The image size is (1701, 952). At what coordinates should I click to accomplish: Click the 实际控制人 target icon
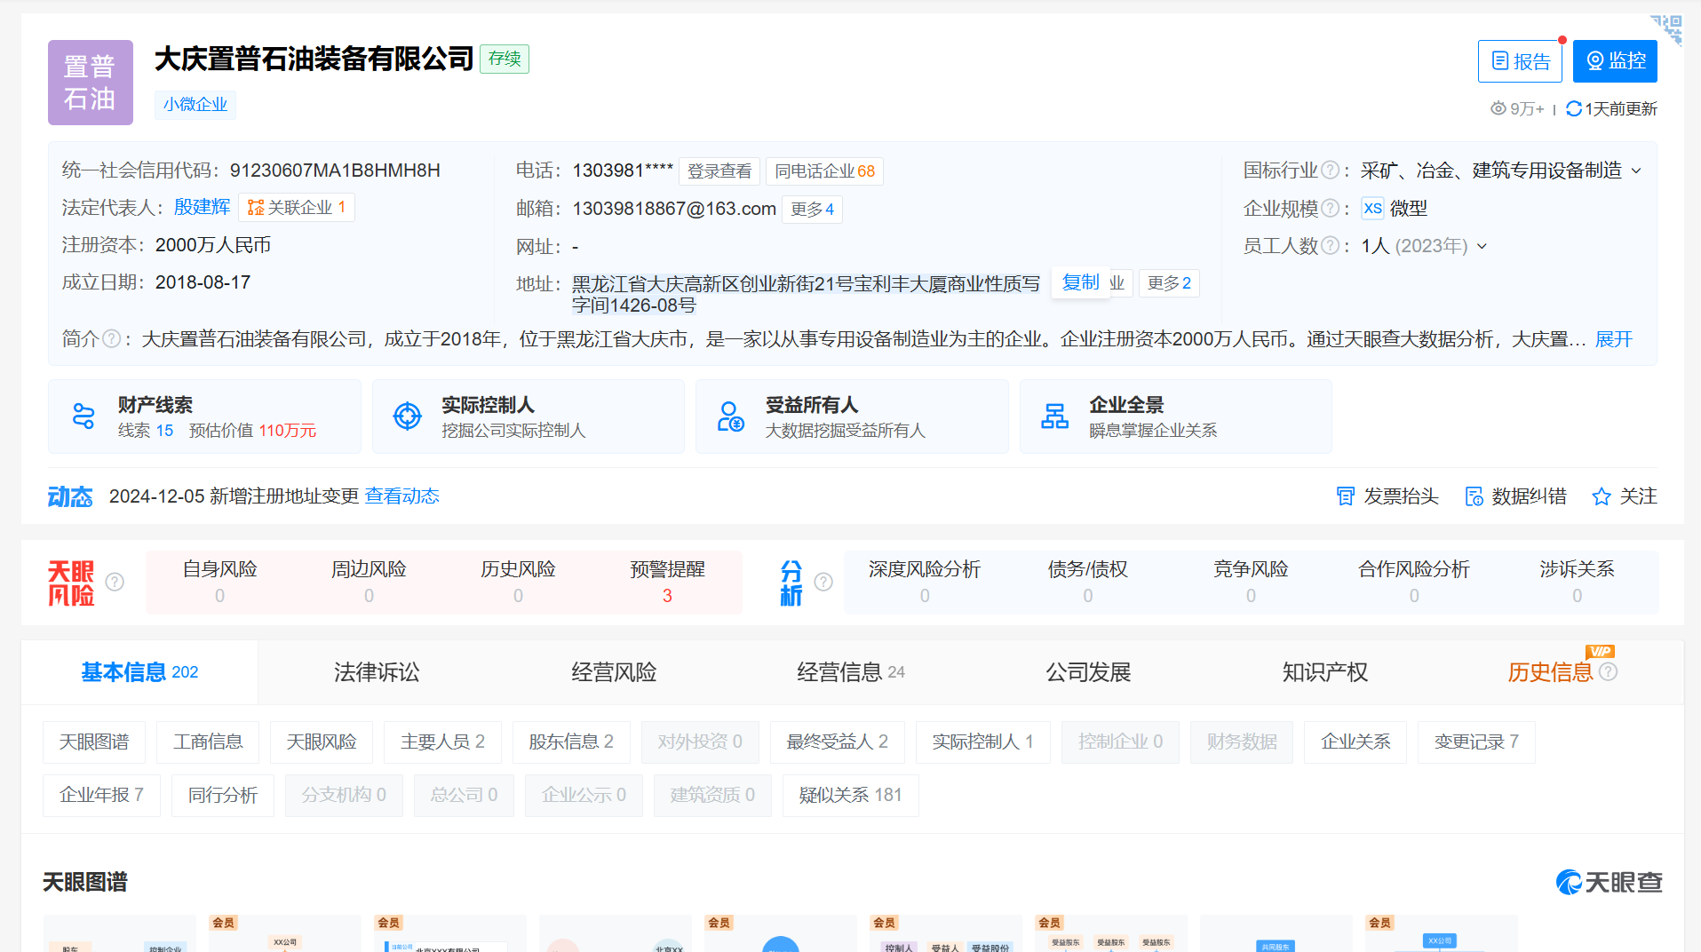[408, 416]
